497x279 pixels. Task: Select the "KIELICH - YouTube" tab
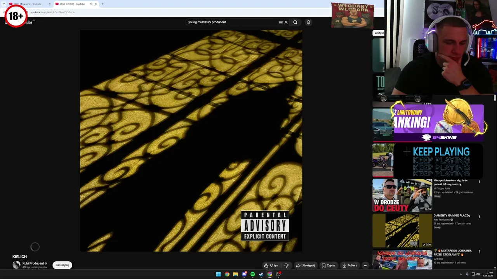(76, 4)
